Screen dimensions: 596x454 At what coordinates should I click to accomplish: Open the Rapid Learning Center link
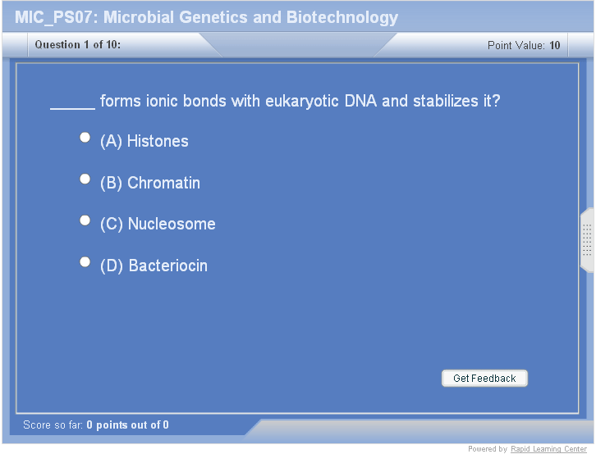pos(548,449)
